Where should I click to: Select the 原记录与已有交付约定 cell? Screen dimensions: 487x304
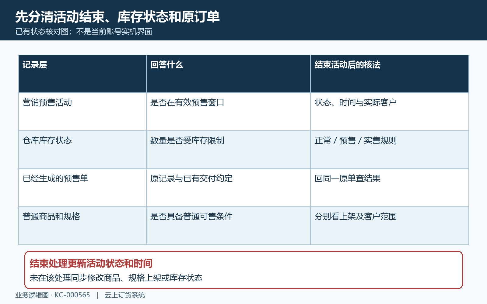coord(228,188)
